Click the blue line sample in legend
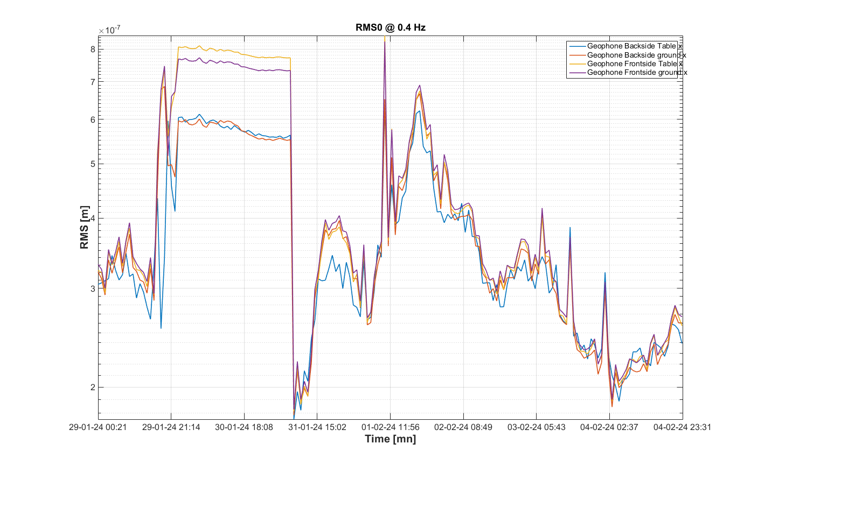Screen dimensions: 862x507 (x=577, y=46)
